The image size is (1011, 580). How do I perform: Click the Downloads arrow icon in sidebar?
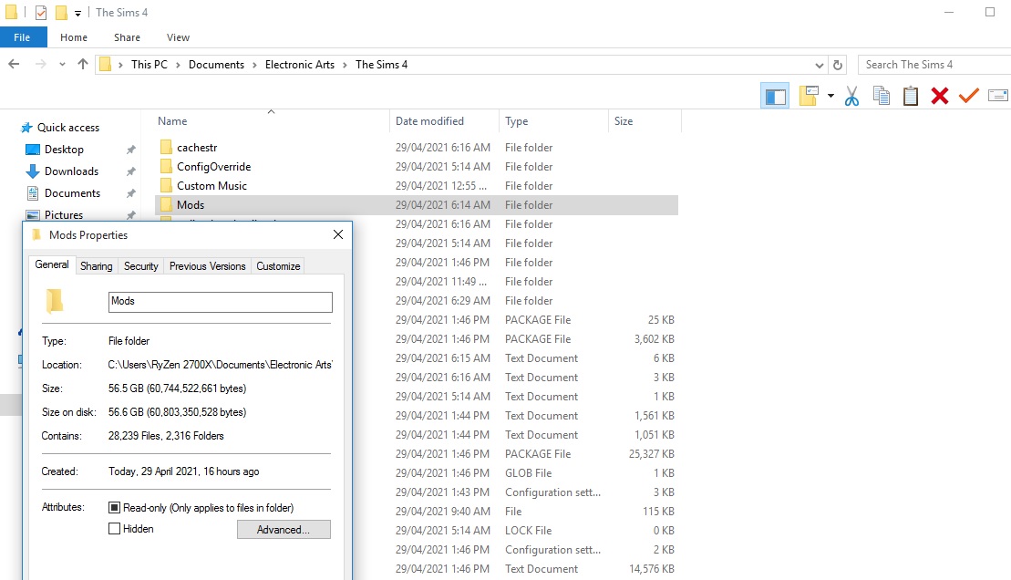point(32,171)
